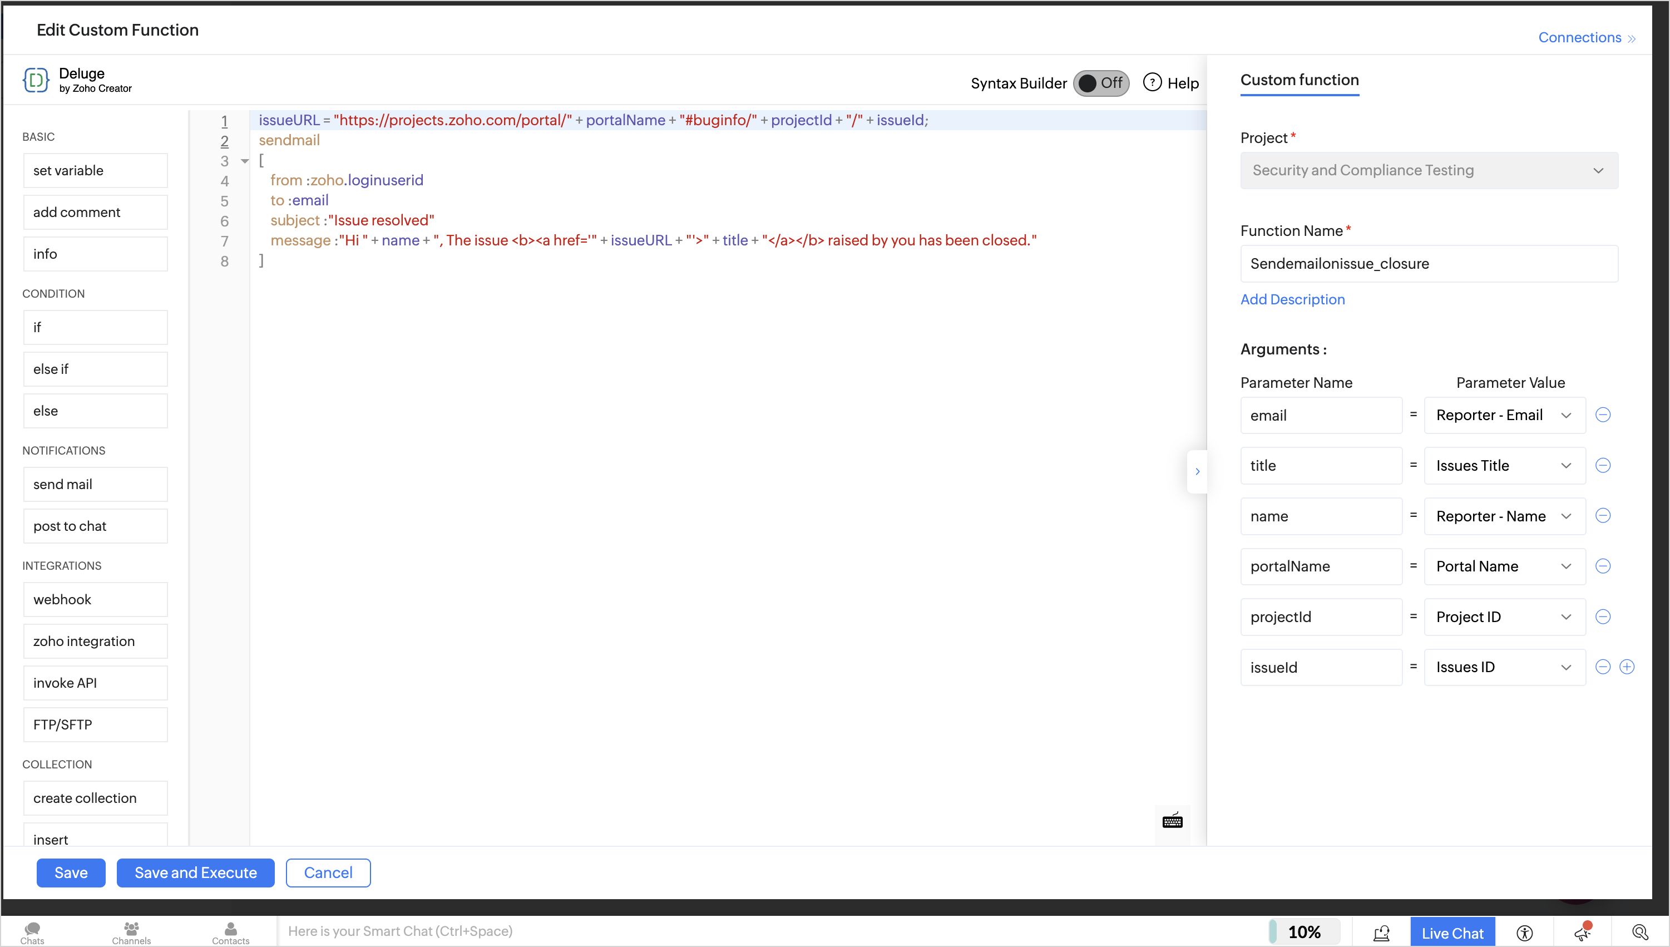Screen dimensions: 1670x947
Task: Click the Function Name input field
Action: 1429,263
